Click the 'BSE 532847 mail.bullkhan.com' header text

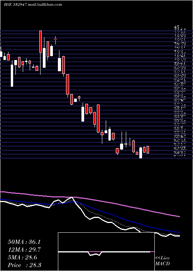coord(33,5)
